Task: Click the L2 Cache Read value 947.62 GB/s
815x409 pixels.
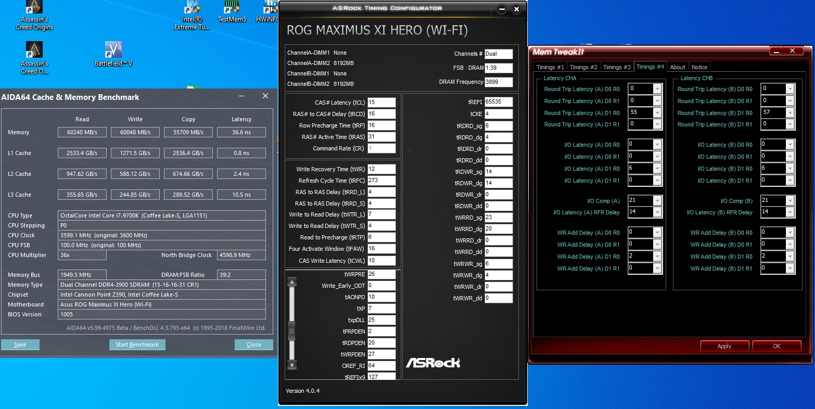Action: [82, 174]
